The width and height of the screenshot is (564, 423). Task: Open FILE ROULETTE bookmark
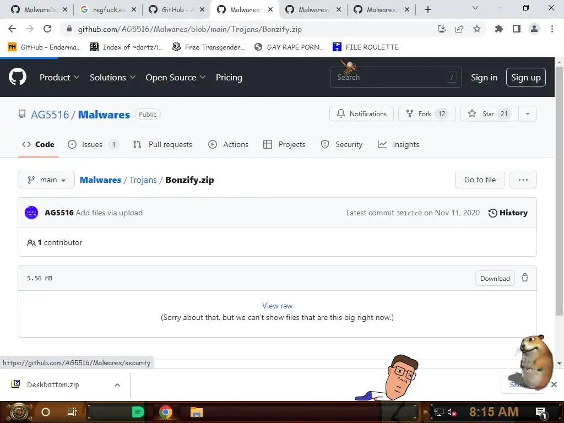[x=366, y=47]
